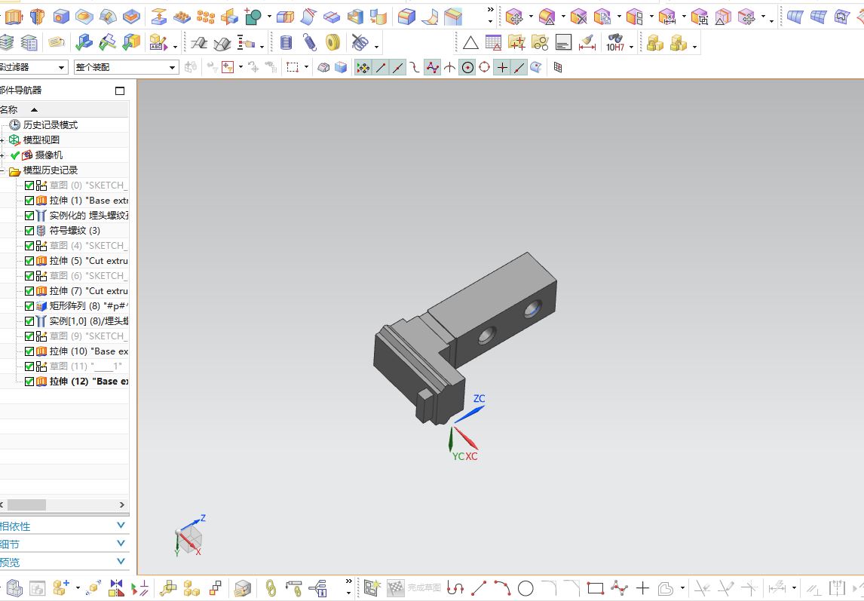This screenshot has height=601, width=864.
Task: Expand hidden top-toolbar icons via double chevron
Action: (x=490, y=9)
